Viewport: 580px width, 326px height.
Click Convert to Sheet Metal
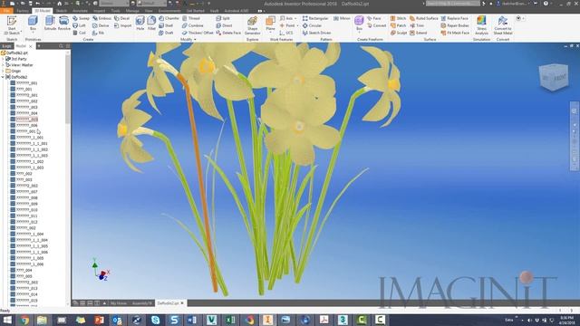[x=503, y=25]
